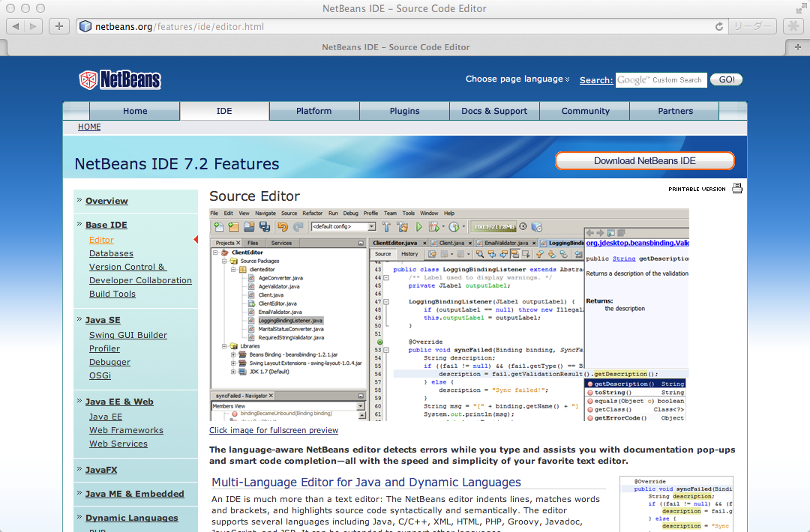Open the Java EE & Web section
The image size is (810, 532).
(x=119, y=402)
